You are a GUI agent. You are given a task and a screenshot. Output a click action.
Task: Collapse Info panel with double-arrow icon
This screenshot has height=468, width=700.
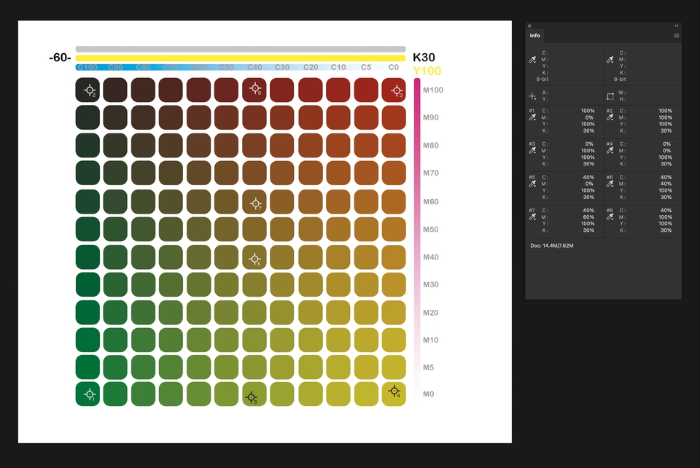(x=676, y=26)
